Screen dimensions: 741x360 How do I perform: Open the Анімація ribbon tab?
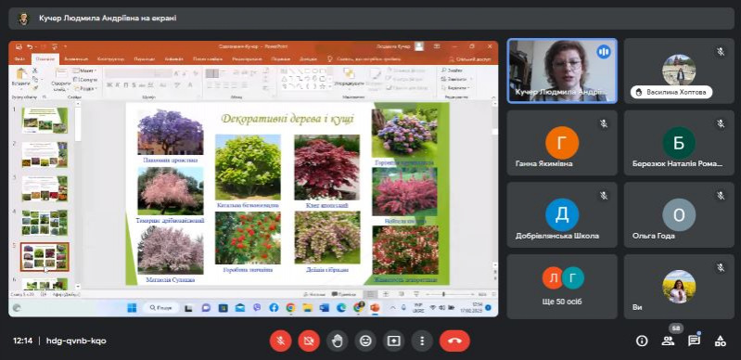(174, 59)
